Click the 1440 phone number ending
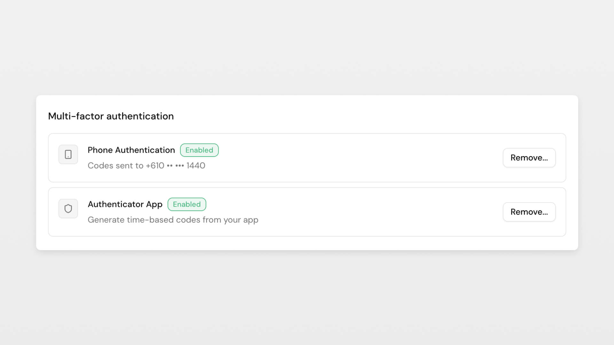 196,166
